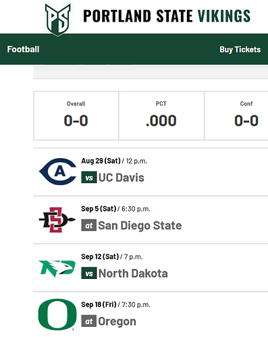Open the Football menu item
The height and width of the screenshot is (337, 268).
pyautogui.click(x=23, y=49)
